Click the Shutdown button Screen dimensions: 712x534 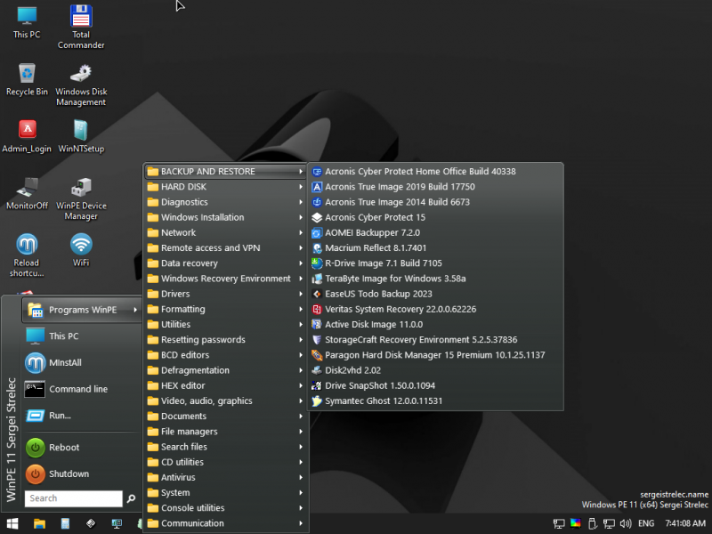pos(82,473)
